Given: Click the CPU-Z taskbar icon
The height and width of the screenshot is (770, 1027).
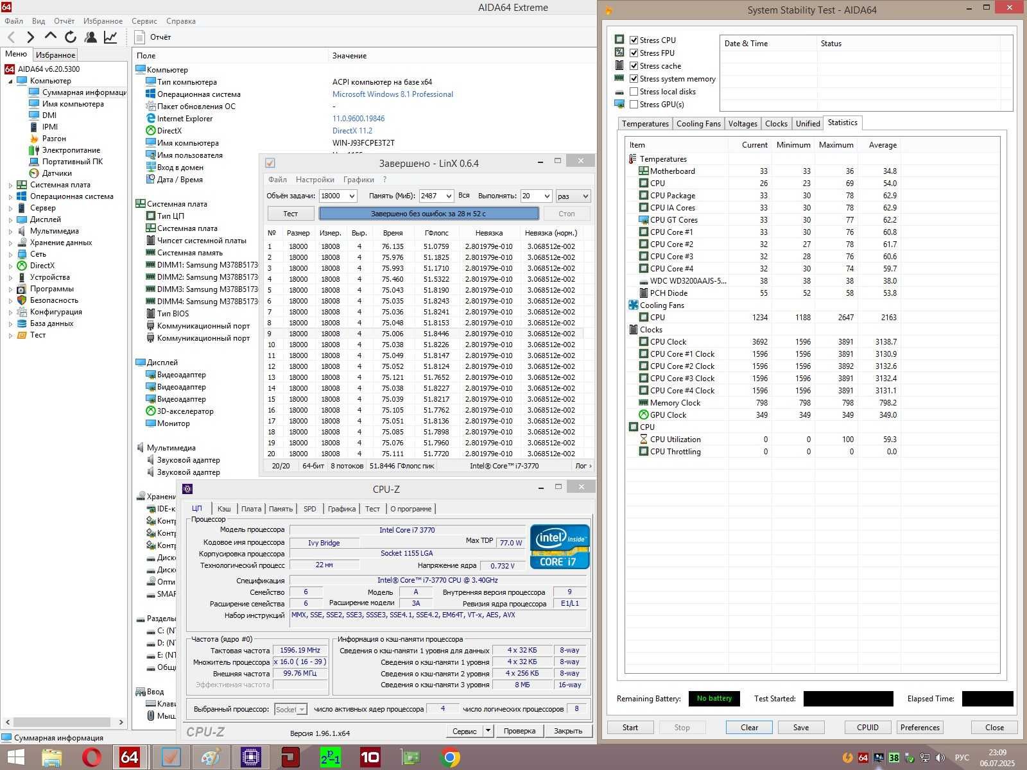Looking at the screenshot, I should click(x=250, y=757).
